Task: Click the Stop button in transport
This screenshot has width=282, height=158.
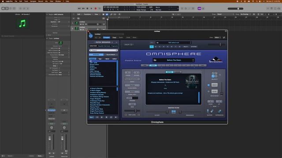Action: point(87,8)
